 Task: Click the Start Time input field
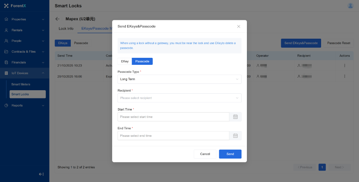[x=173, y=117]
